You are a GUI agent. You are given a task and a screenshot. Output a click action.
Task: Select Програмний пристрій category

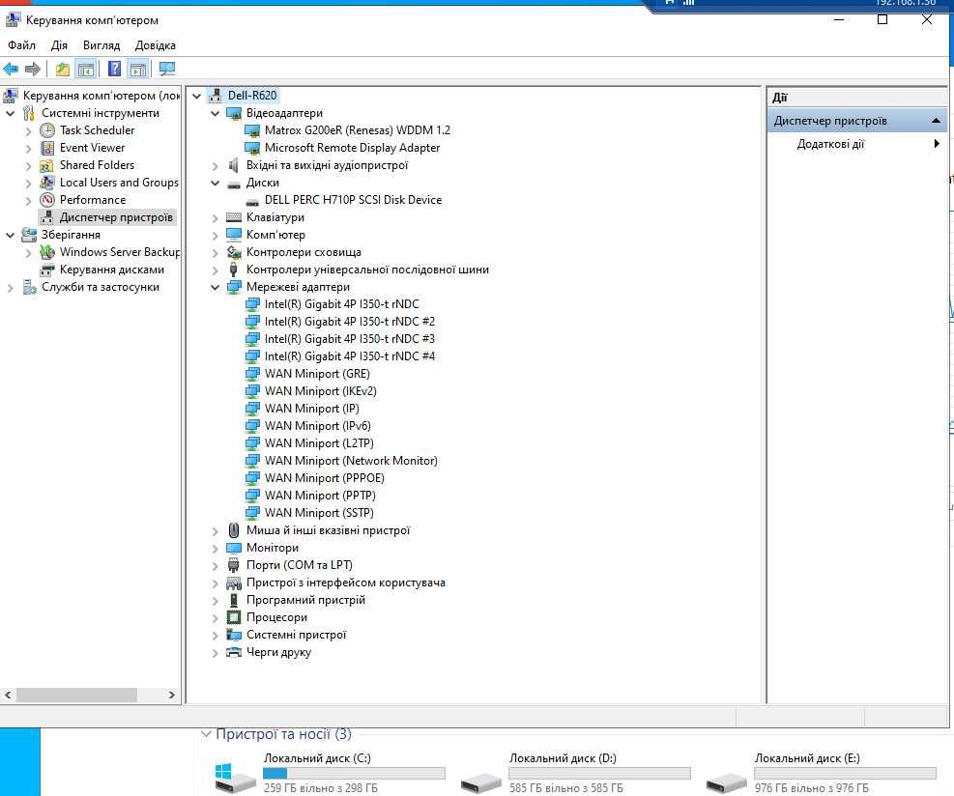coord(305,600)
